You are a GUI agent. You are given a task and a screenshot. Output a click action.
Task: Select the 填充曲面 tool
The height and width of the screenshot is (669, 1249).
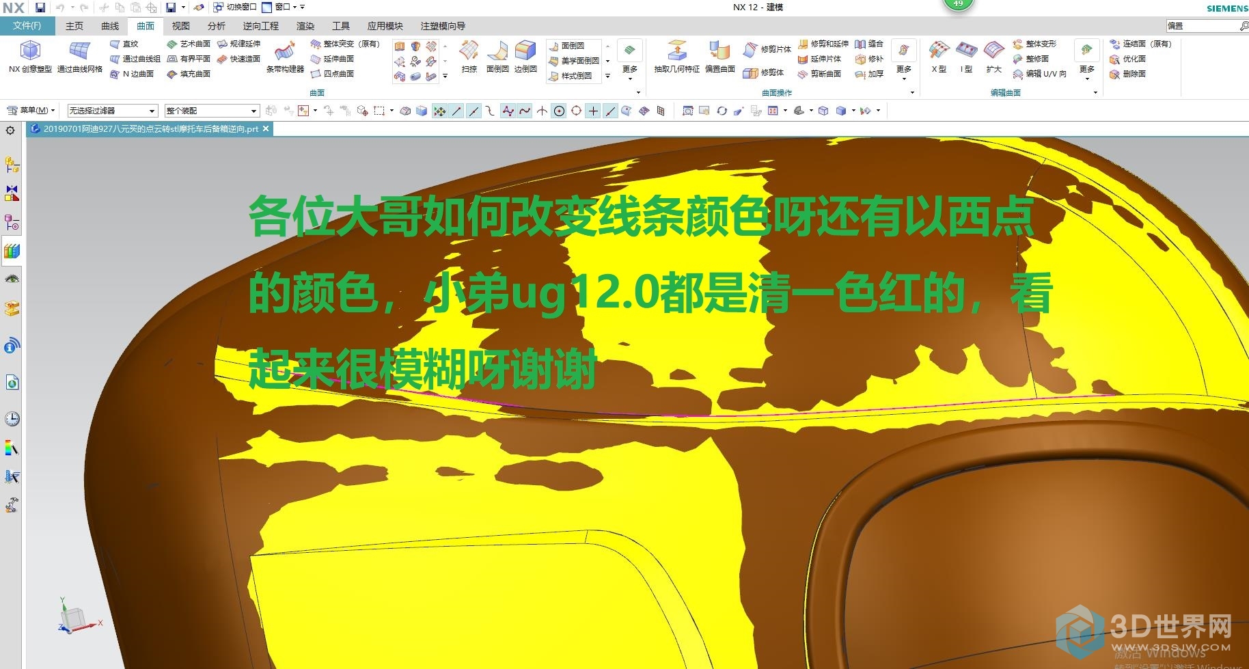pyautogui.click(x=189, y=74)
